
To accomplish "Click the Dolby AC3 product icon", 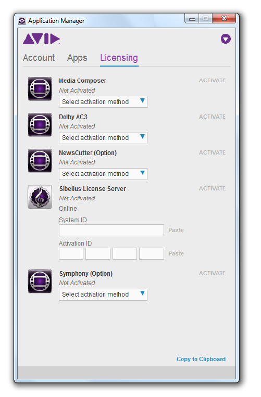I will [40, 124].
